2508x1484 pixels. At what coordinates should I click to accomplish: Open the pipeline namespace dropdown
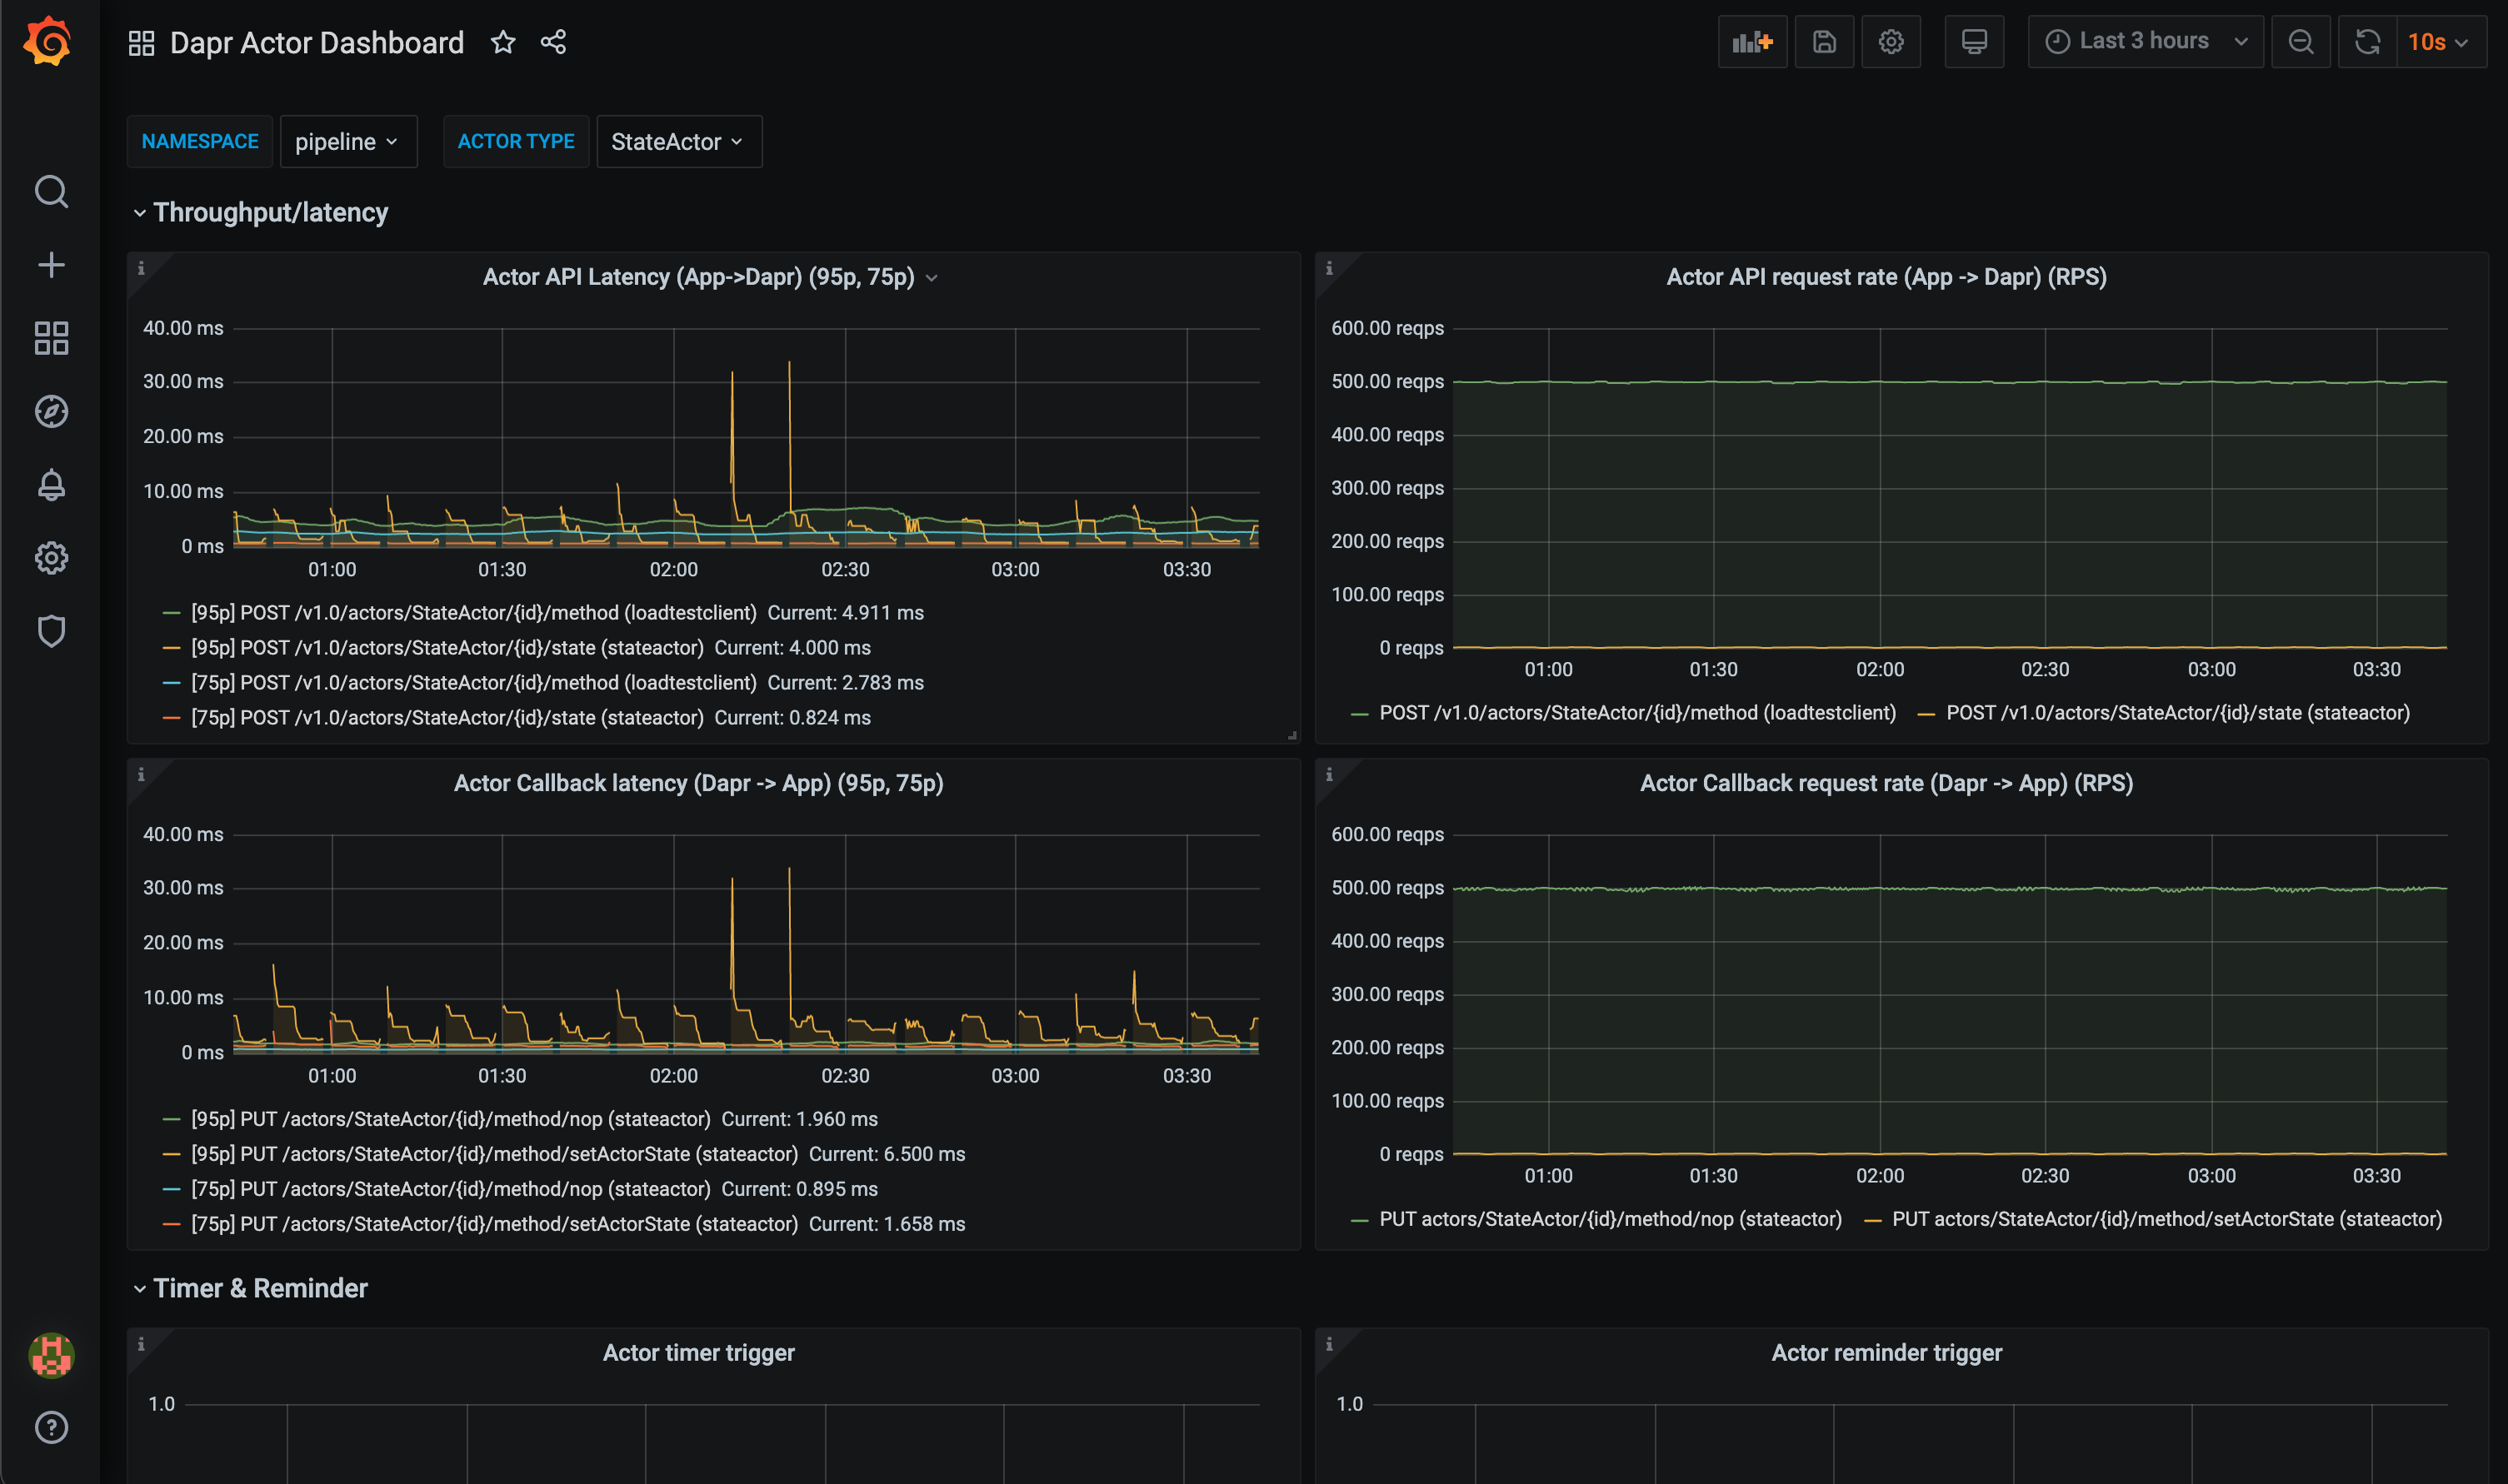coord(348,141)
